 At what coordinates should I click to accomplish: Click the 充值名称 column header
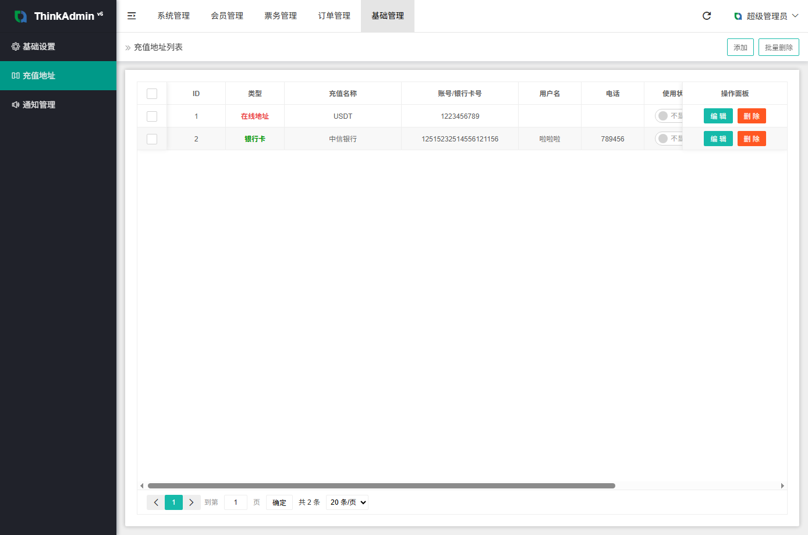[343, 94]
